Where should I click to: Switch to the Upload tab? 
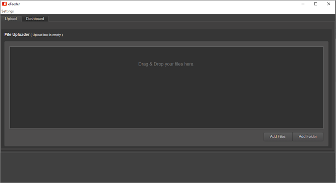(11, 19)
